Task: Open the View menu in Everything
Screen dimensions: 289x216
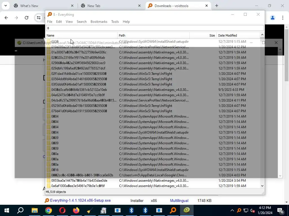Action: [69, 21]
